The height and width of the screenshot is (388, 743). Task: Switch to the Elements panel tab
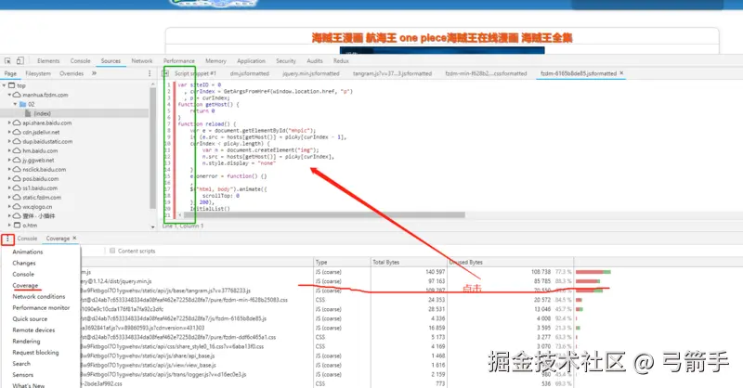(x=48, y=60)
